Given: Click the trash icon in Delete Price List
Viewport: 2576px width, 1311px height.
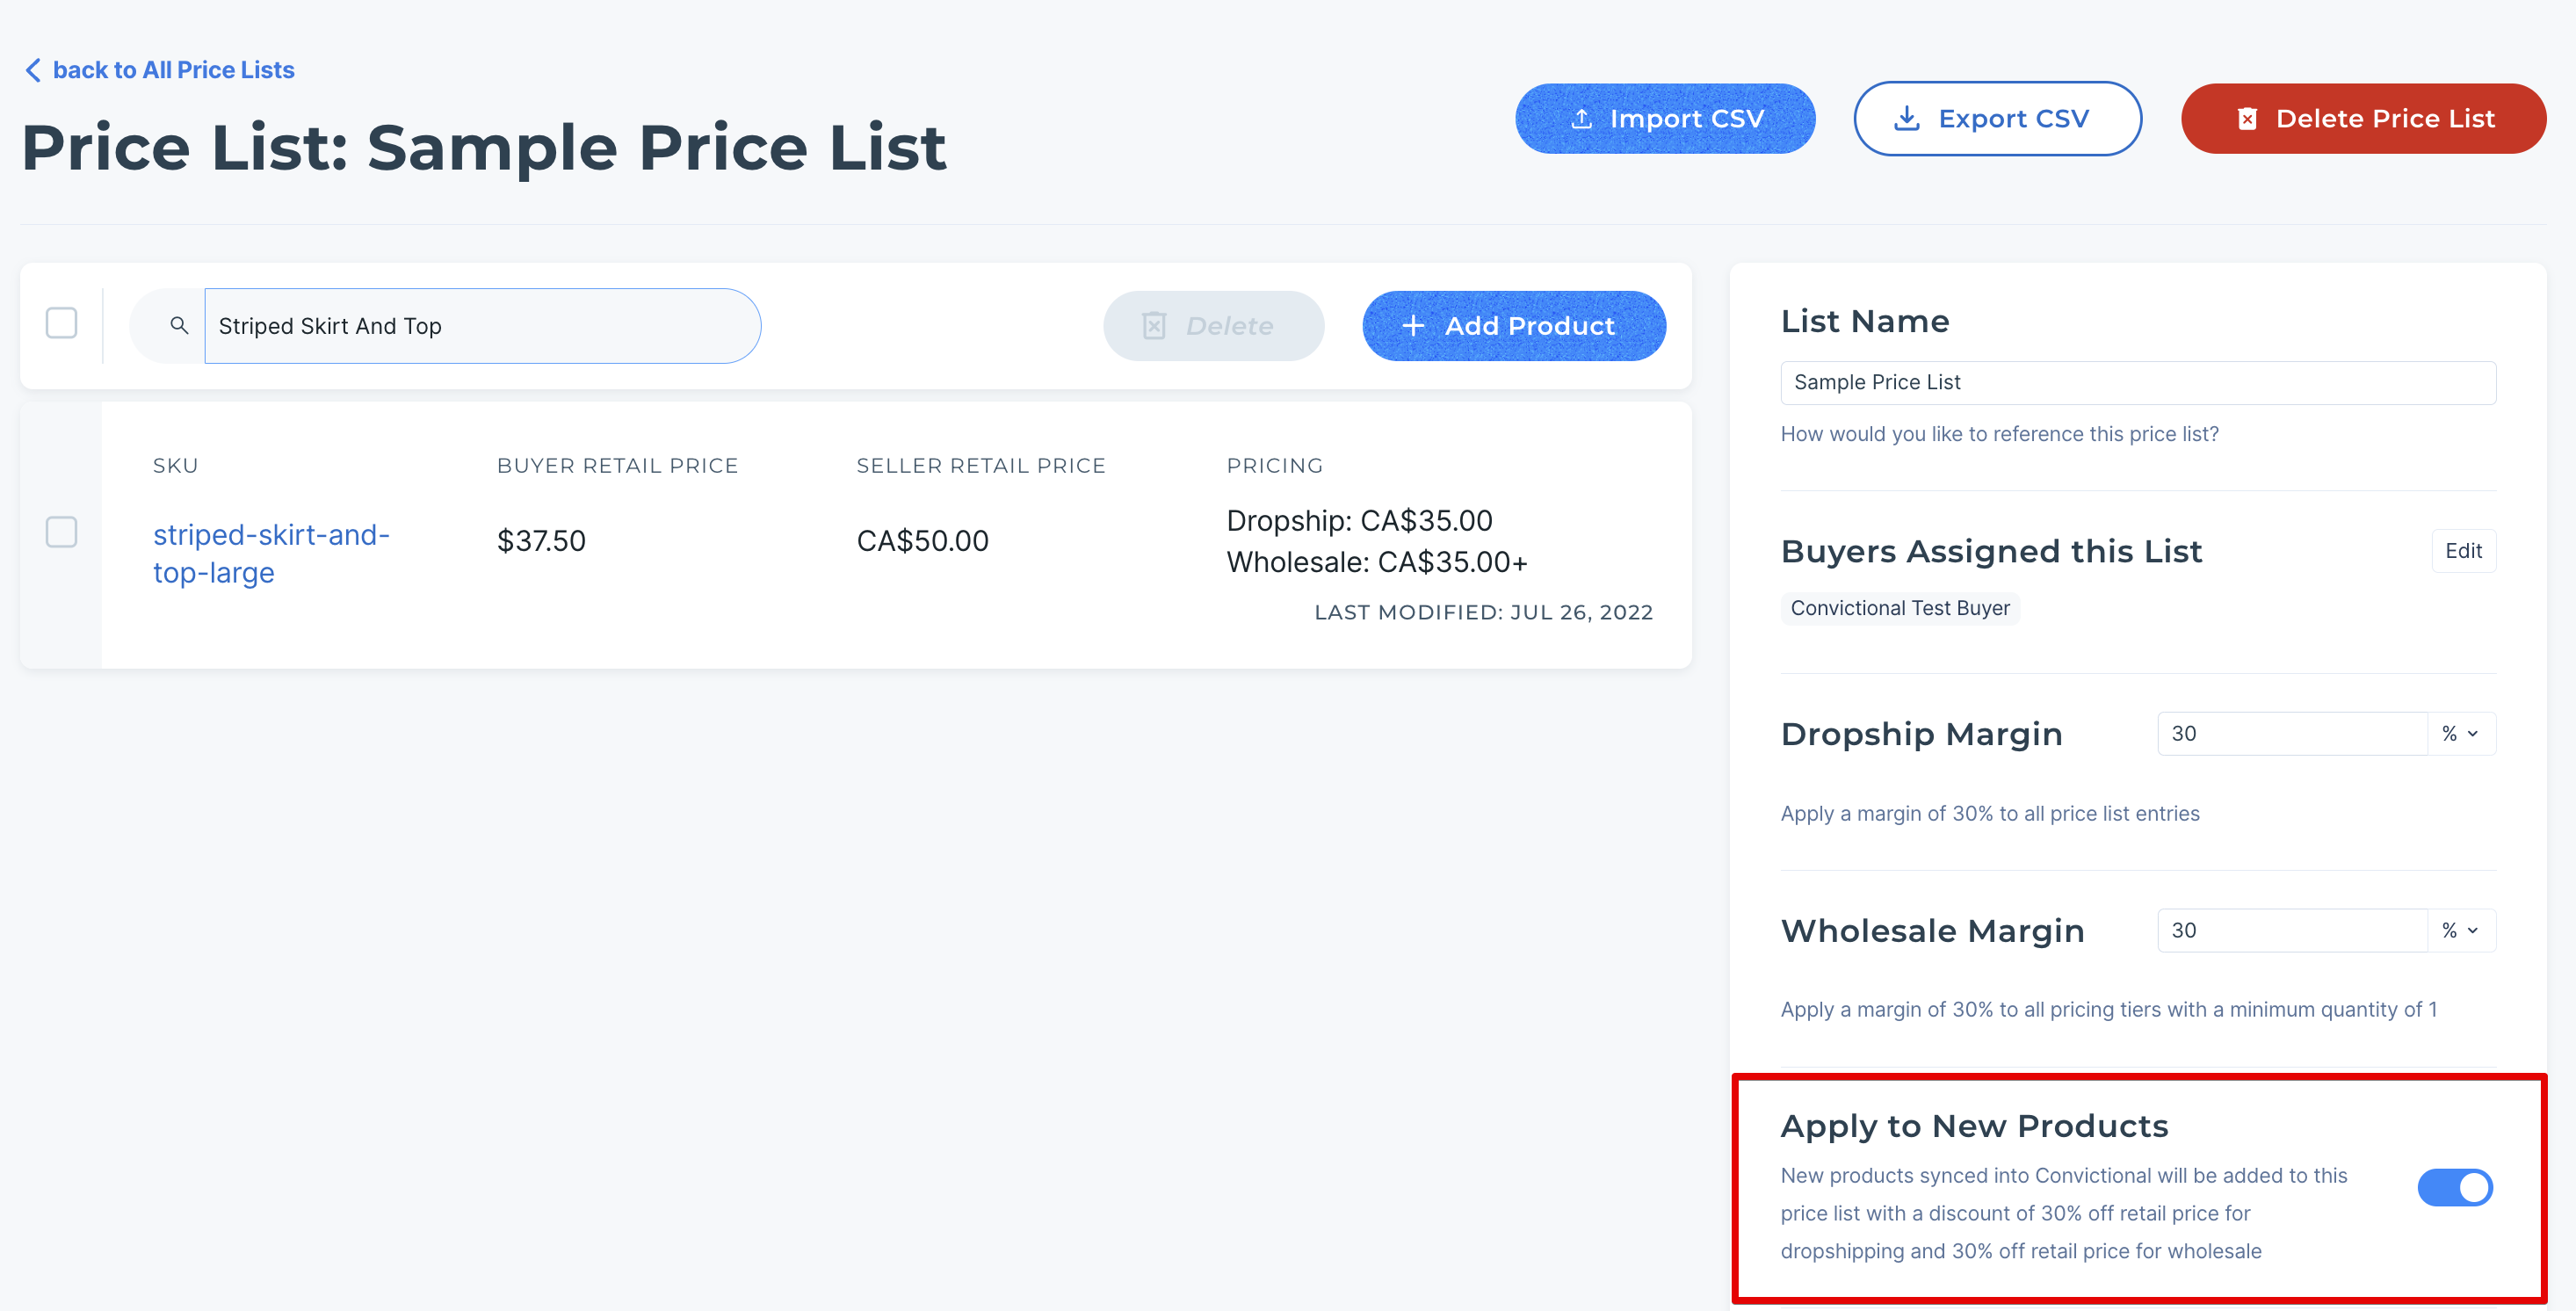Looking at the screenshot, I should (2247, 119).
